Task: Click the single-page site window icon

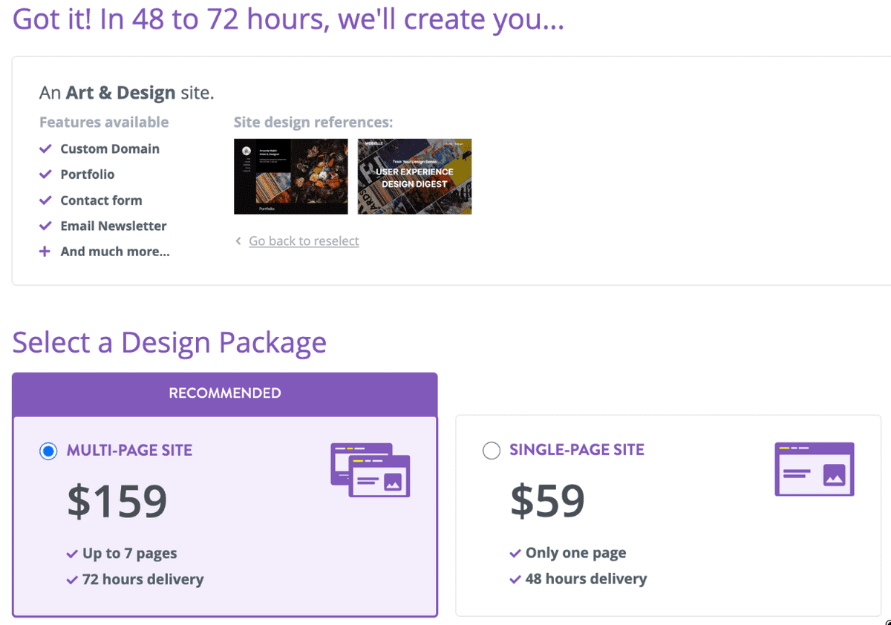Action: [815, 469]
